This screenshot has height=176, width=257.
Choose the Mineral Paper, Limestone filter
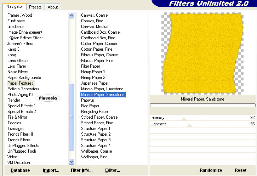coord(102,89)
